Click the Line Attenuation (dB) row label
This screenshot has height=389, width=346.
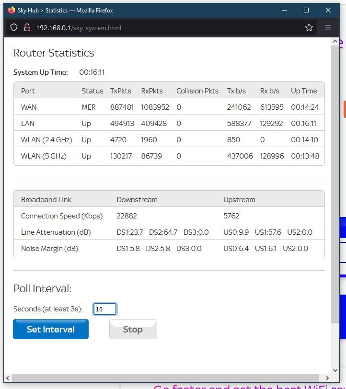click(x=56, y=232)
